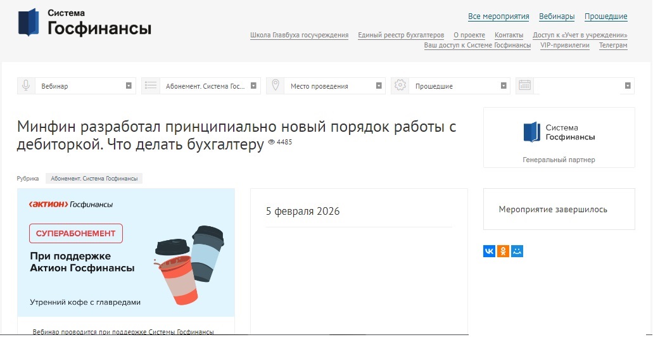The height and width of the screenshot is (337, 653).
Task: Open the VIP-привилегии link
Action: (x=565, y=46)
